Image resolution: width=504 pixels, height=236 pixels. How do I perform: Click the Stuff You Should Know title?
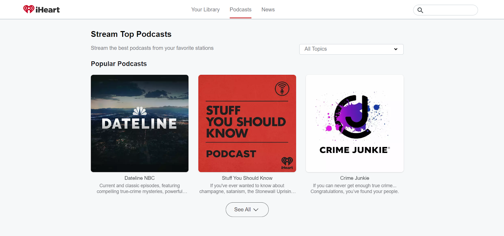(x=247, y=178)
